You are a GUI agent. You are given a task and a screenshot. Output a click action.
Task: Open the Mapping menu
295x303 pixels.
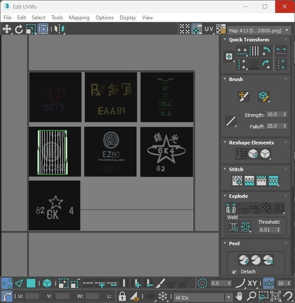click(79, 18)
